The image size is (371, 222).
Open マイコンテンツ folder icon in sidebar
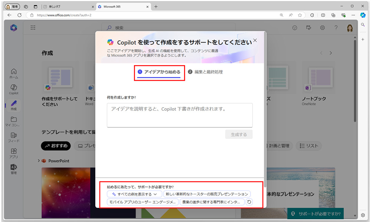click(x=14, y=121)
